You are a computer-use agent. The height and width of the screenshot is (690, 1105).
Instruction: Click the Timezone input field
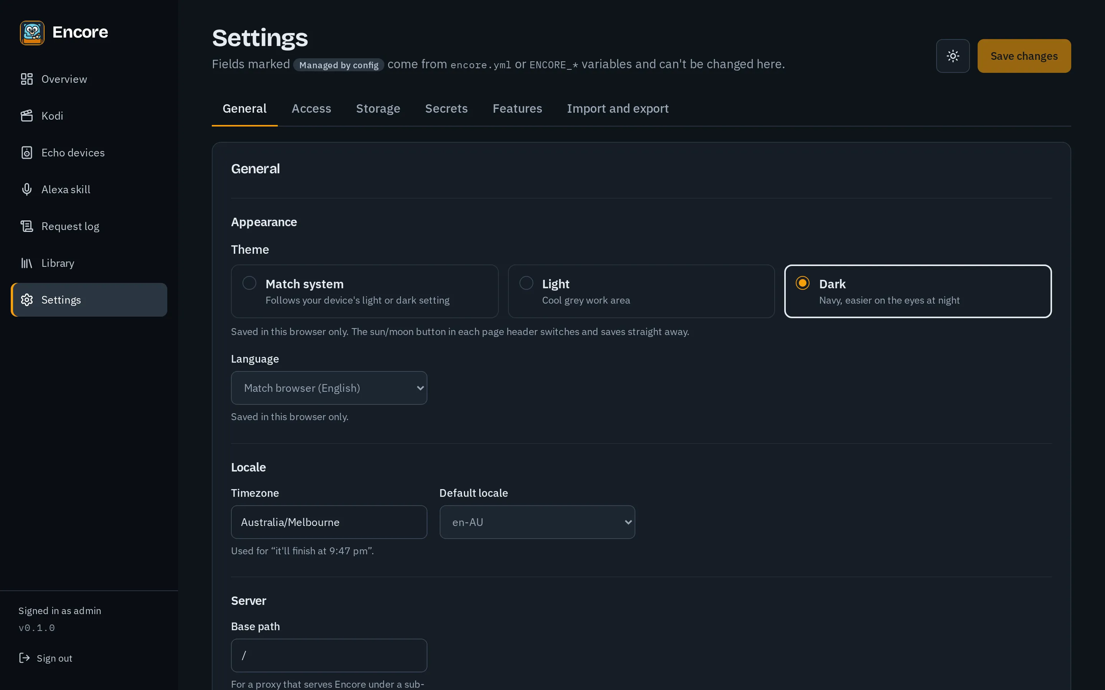[329, 522]
